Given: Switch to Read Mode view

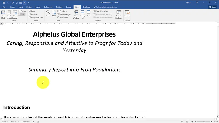Looking at the screenshot, I should (3, 14).
